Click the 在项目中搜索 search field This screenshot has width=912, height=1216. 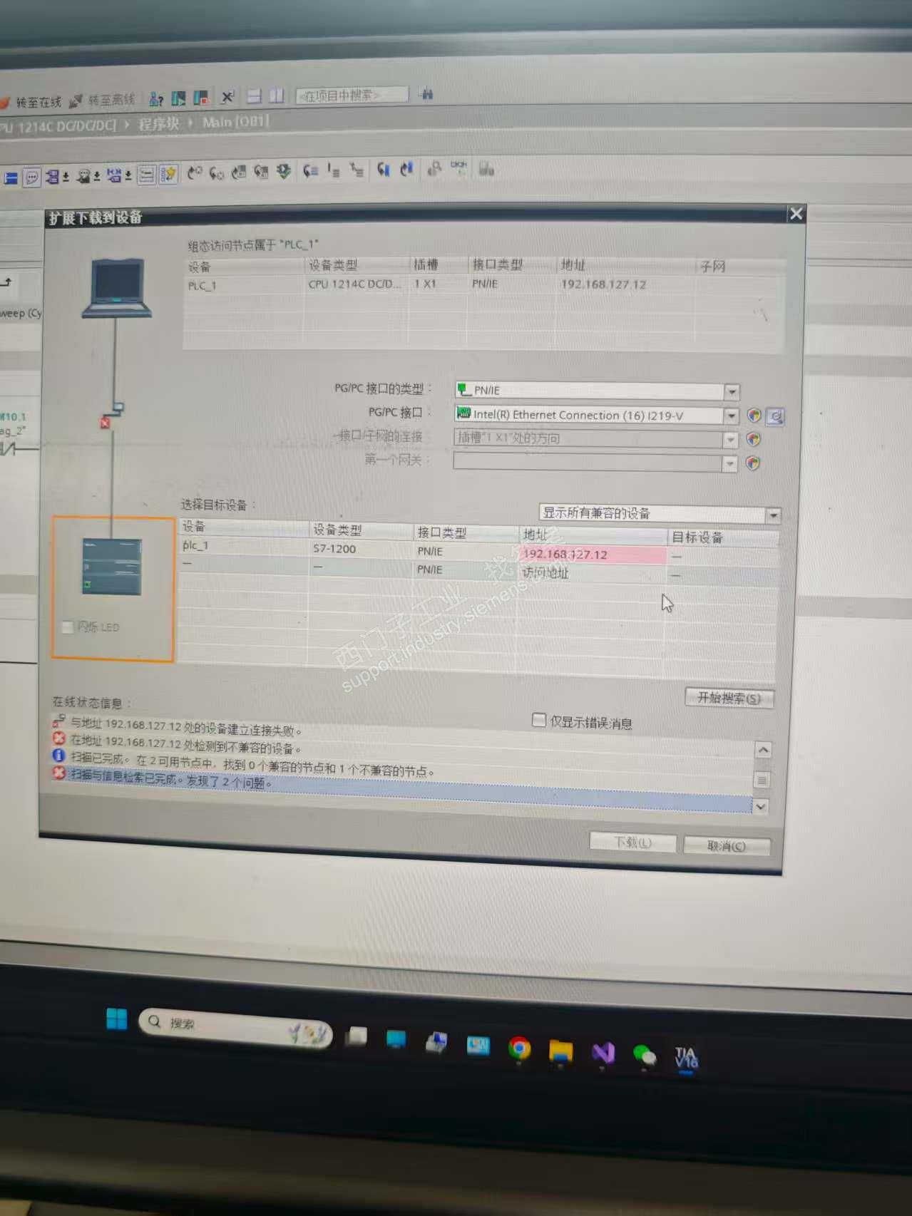pyautogui.click(x=352, y=95)
